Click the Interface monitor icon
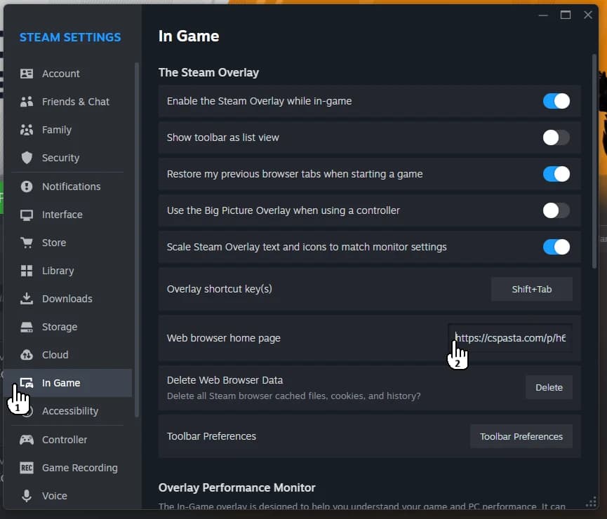 27,215
